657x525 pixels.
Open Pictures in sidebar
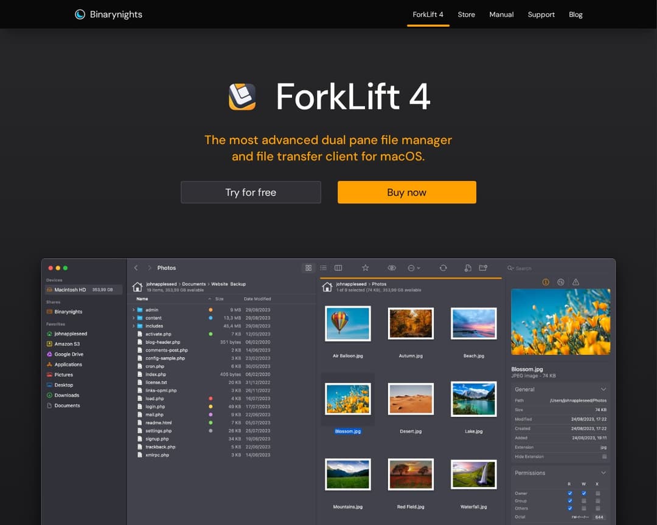[x=60, y=375]
